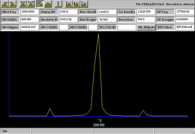Viewport: 195px width, 134px height.
Task: Click the M0-2 Off(Hz) label
Action: coord(78,27)
